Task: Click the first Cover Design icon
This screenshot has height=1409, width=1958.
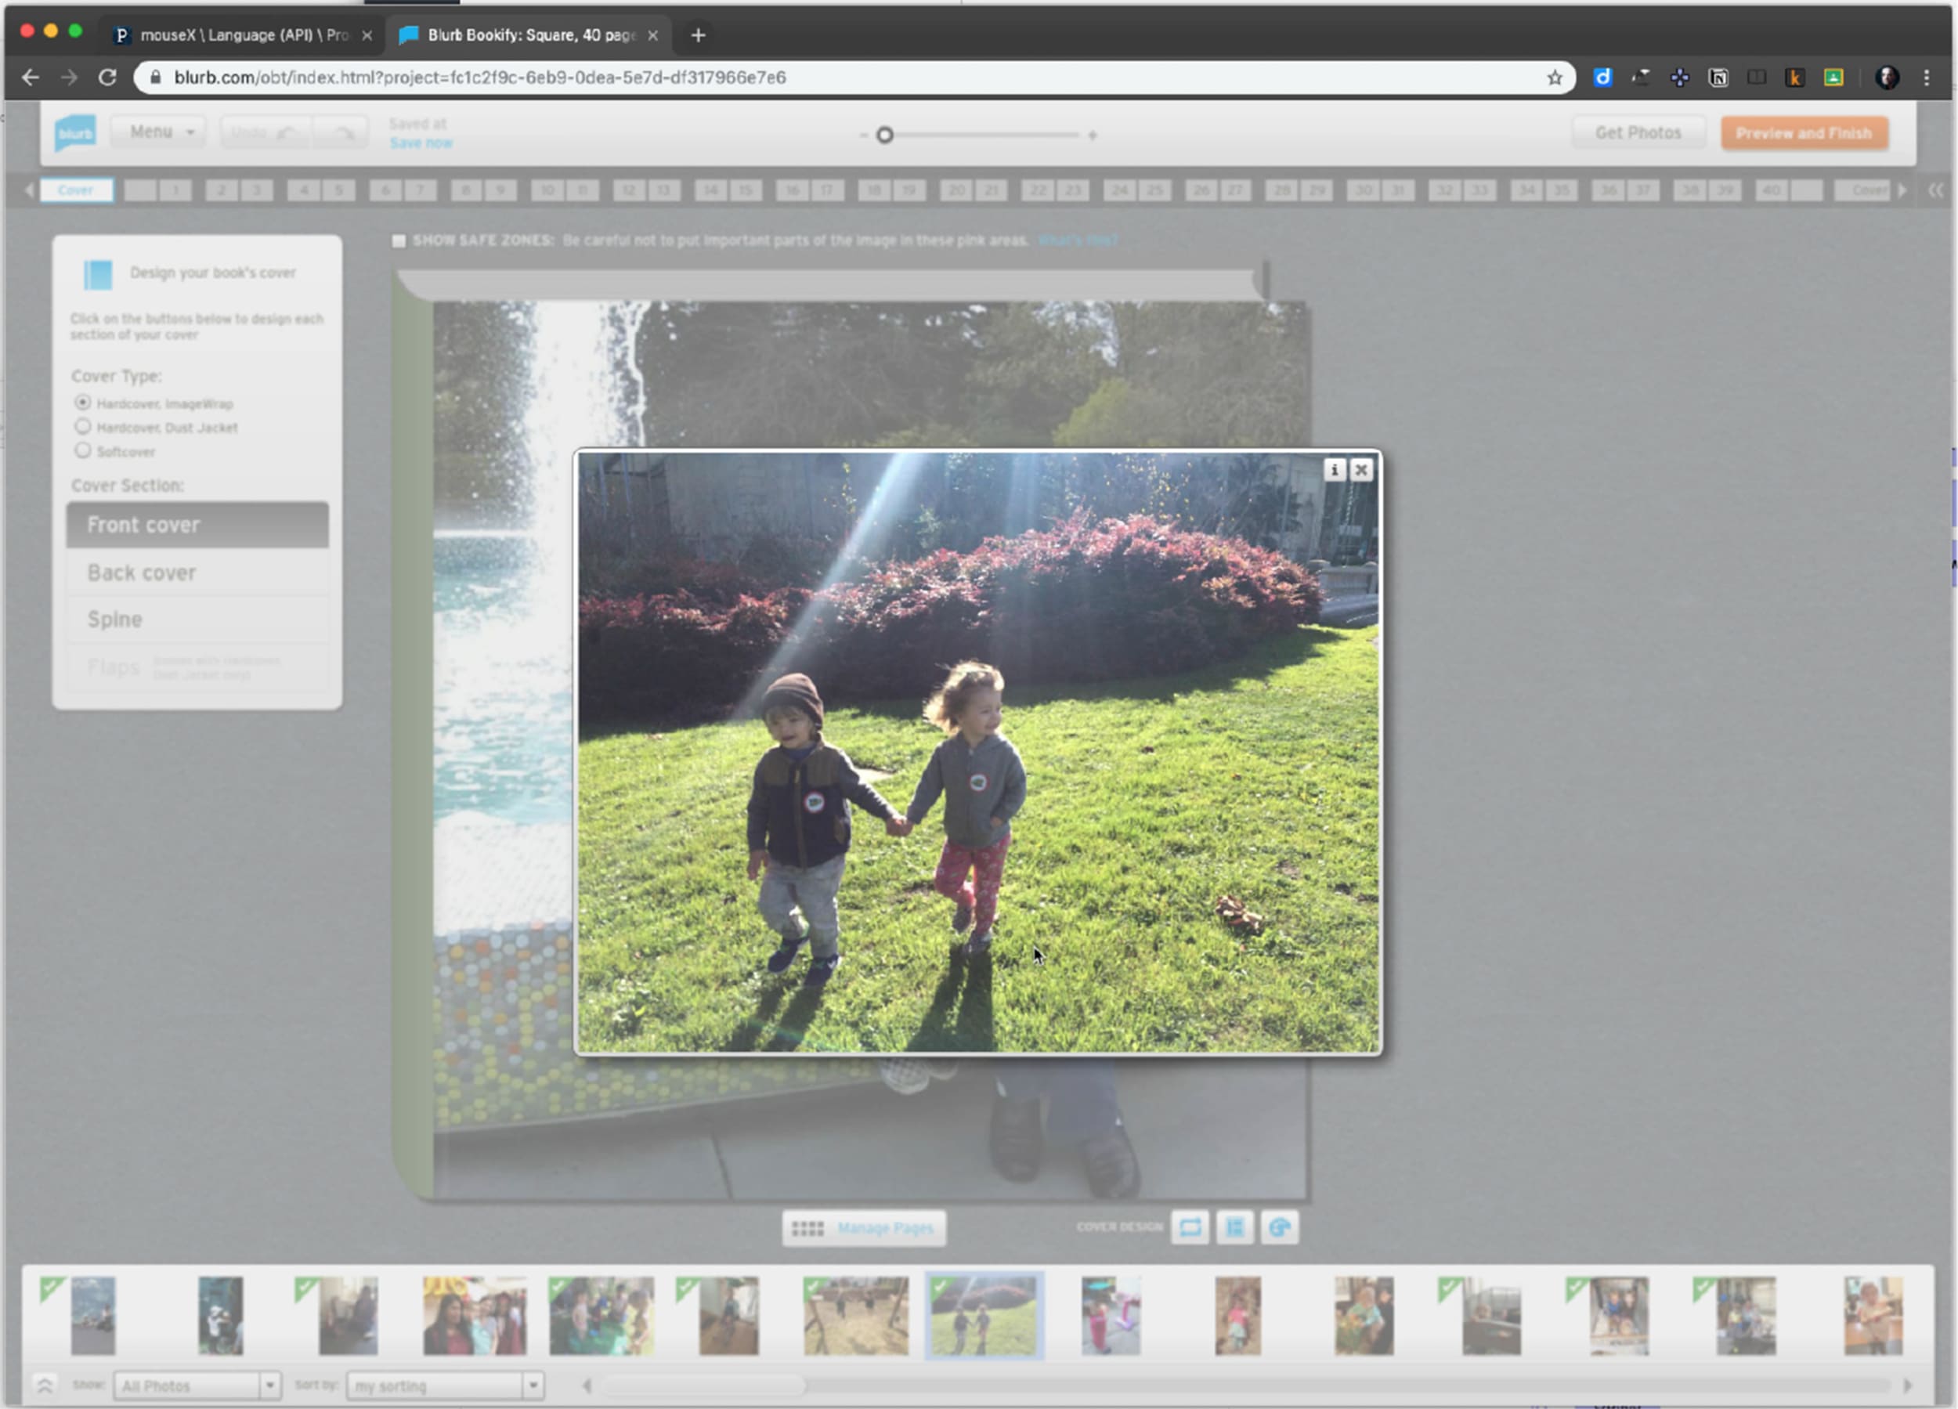Action: (1190, 1227)
